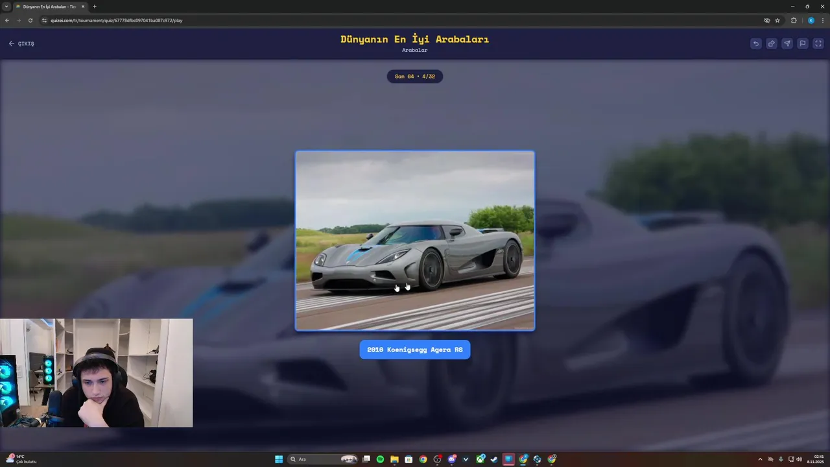
Task: Open the browser extensions puzzle icon
Action: [x=794, y=20]
